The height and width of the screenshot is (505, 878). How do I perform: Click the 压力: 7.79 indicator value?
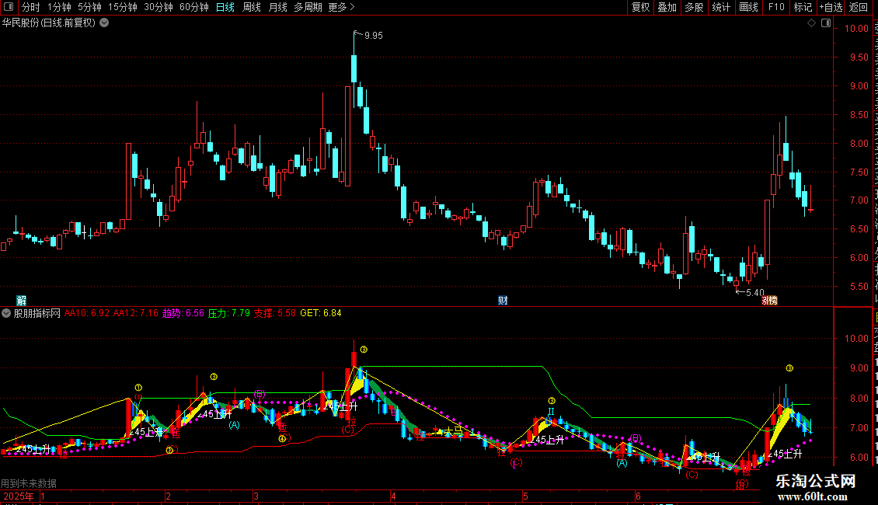pyautogui.click(x=229, y=314)
